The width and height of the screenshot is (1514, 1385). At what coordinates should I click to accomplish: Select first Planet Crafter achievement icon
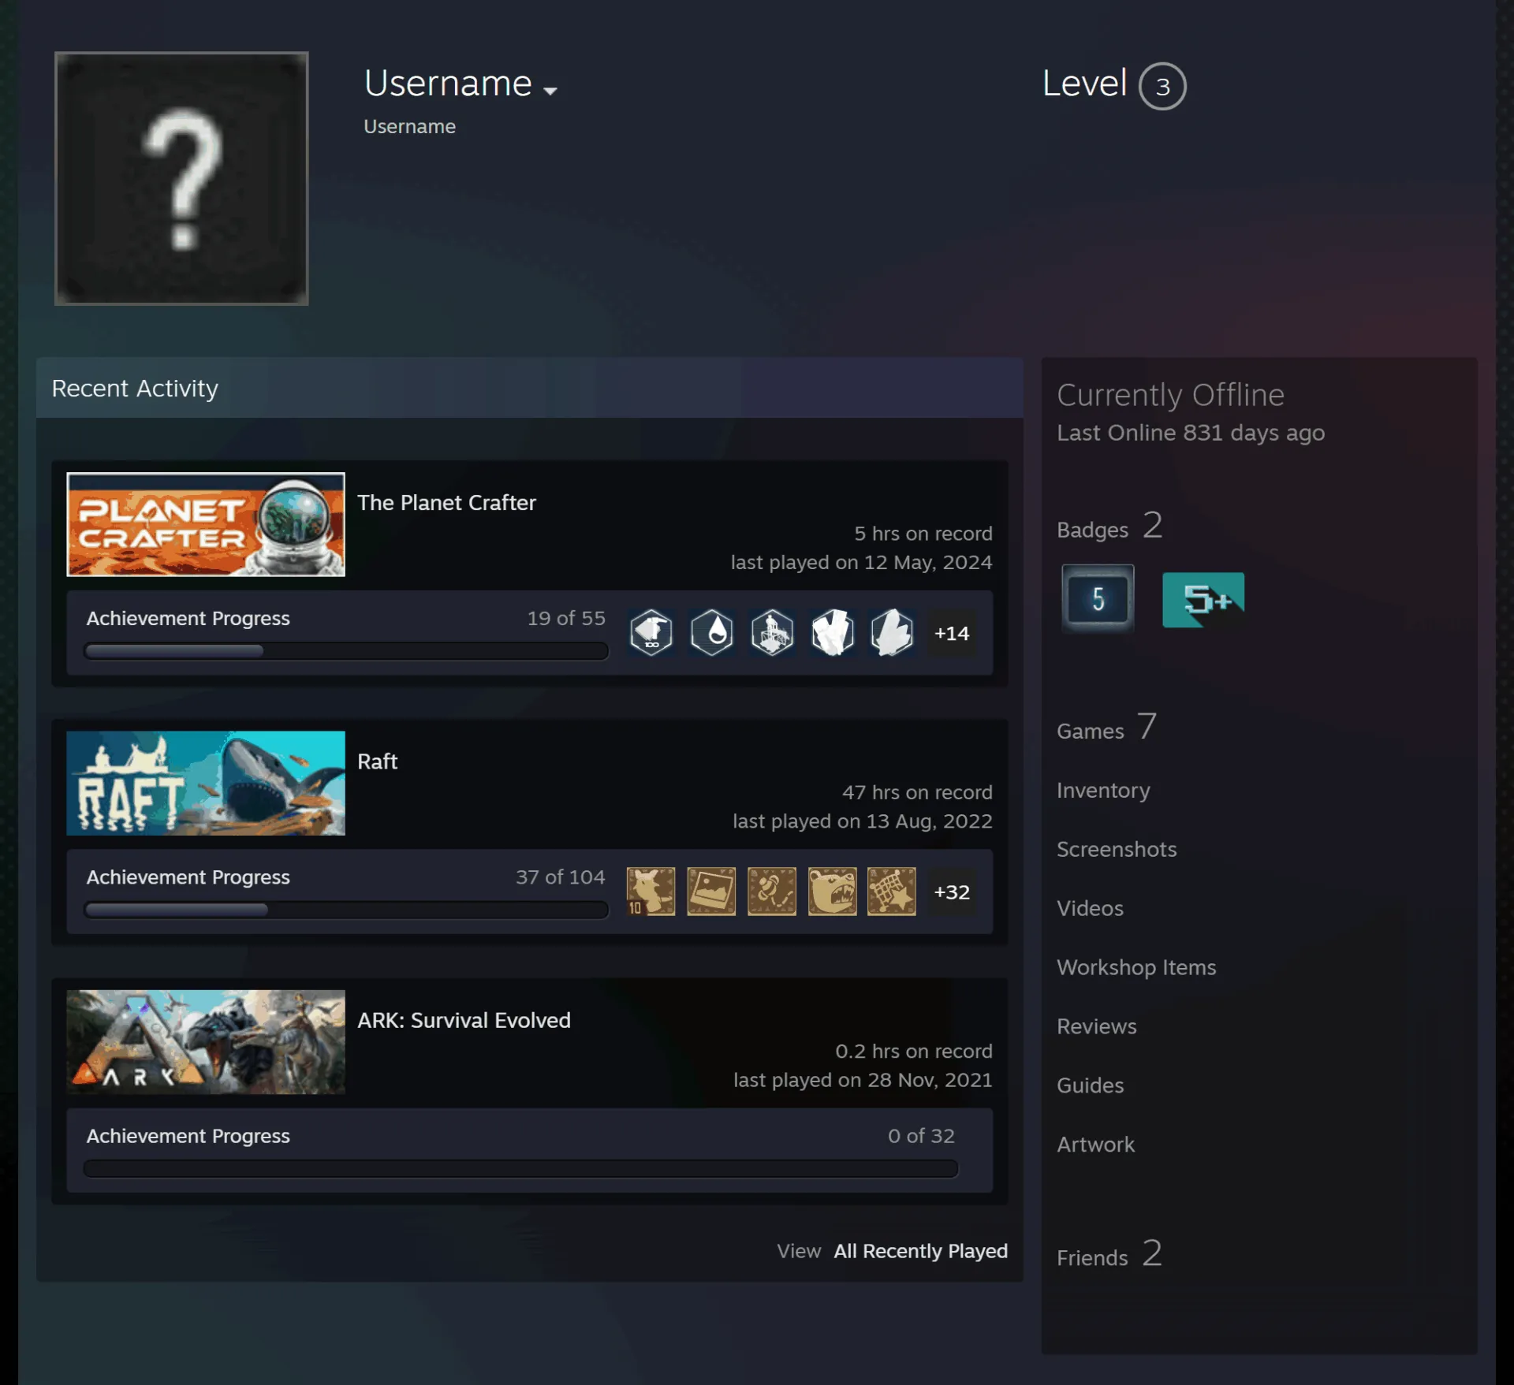(x=651, y=632)
